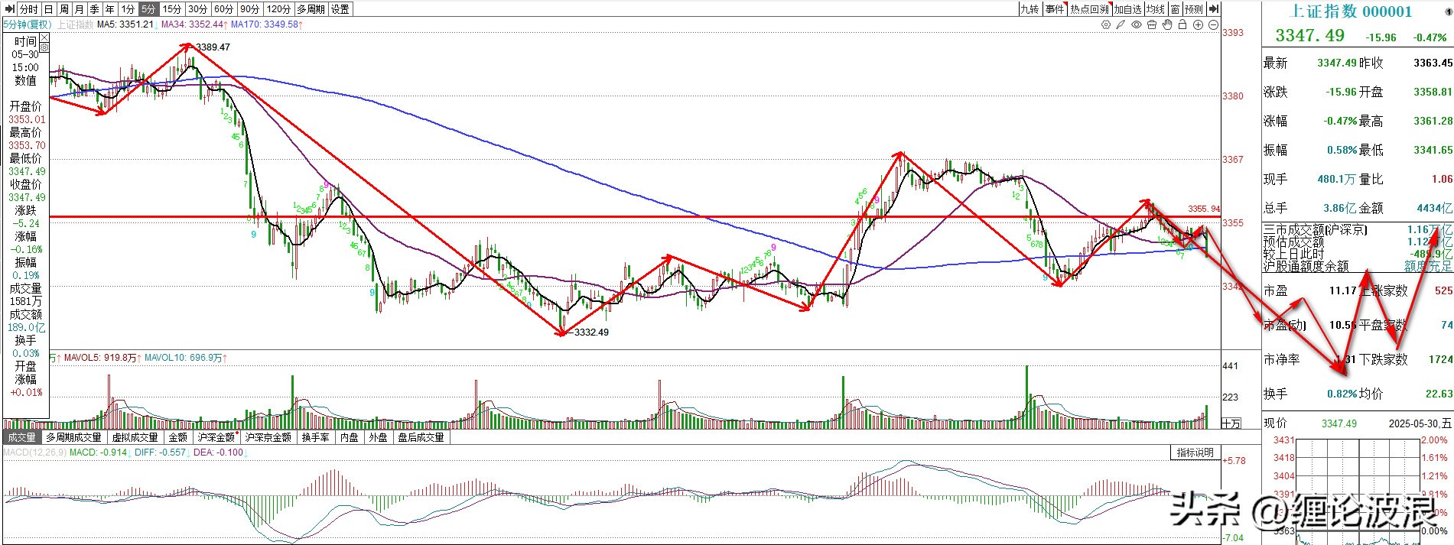Select the 15分 period tab
Viewport: 1454px width, 545px height.
click(x=172, y=9)
